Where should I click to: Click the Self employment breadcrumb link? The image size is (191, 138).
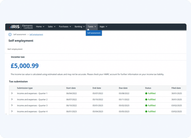pos(36,35)
